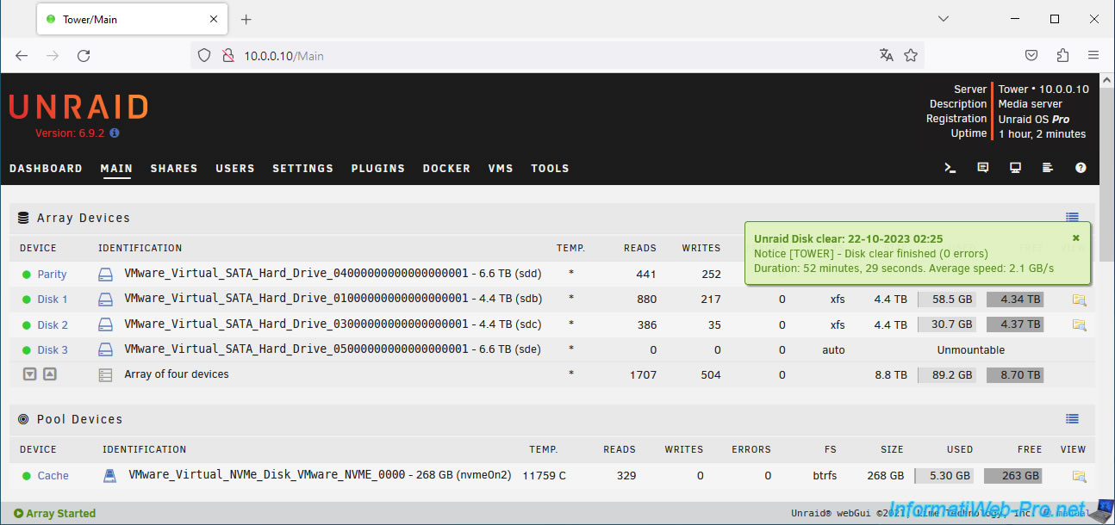The image size is (1115, 525).
Task: Open the terminal icon in header
Action: click(950, 168)
